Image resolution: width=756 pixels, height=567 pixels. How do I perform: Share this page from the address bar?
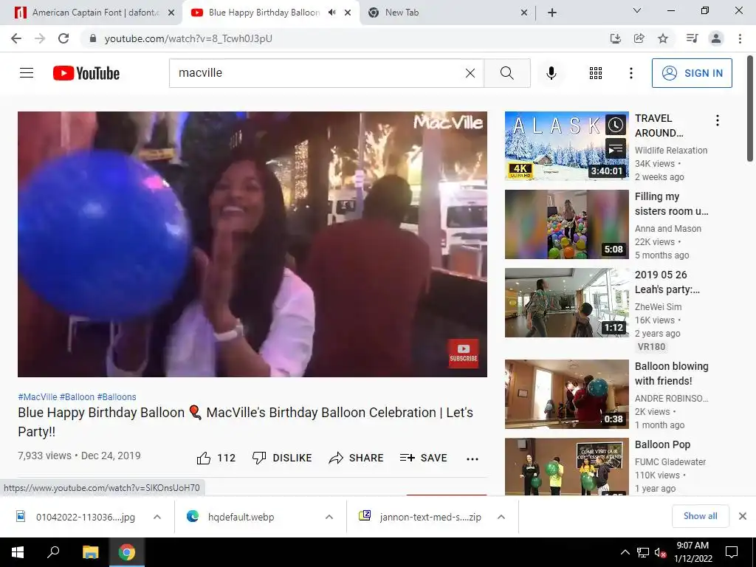(639, 38)
